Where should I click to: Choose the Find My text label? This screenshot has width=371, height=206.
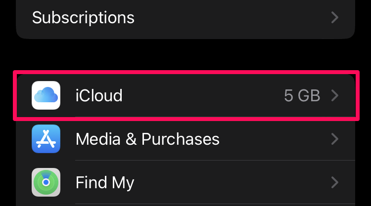click(x=105, y=183)
